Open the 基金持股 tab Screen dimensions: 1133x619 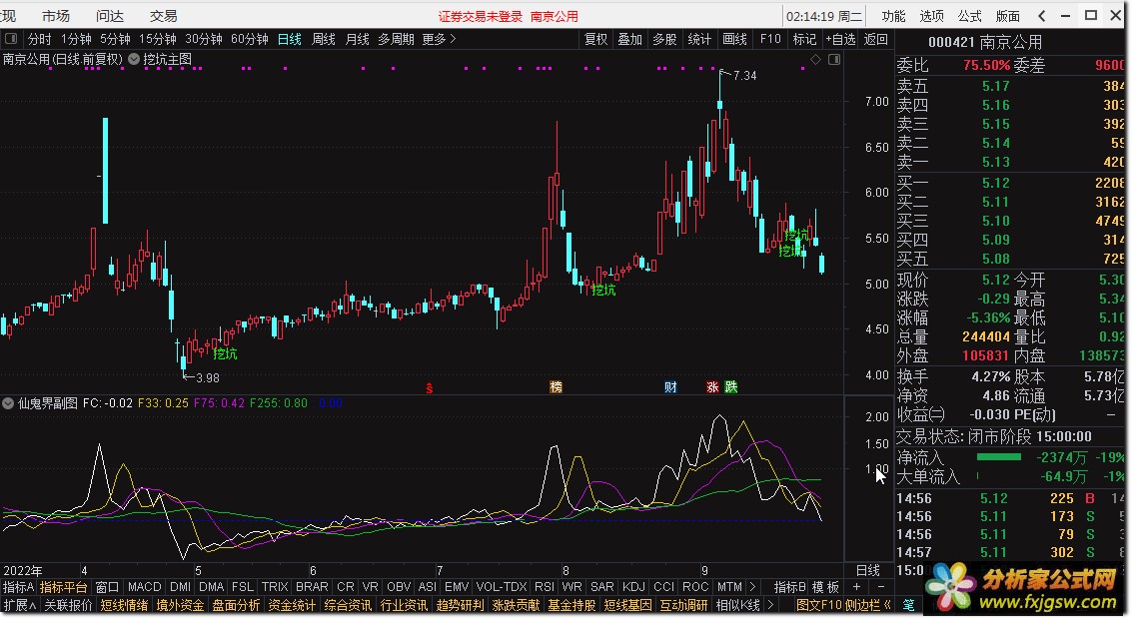tap(571, 605)
